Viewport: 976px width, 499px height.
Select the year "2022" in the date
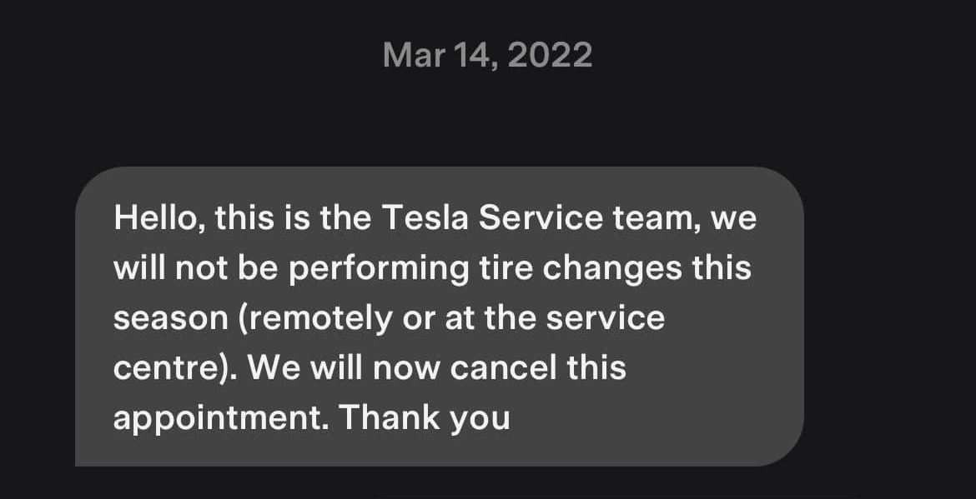(549, 55)
